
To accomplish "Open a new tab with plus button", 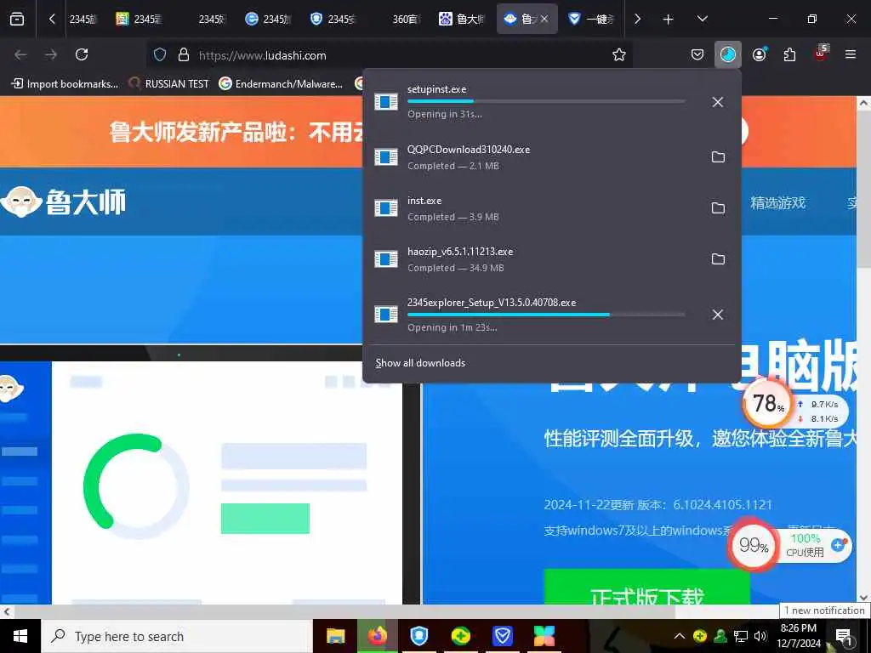I will point(669,20).
